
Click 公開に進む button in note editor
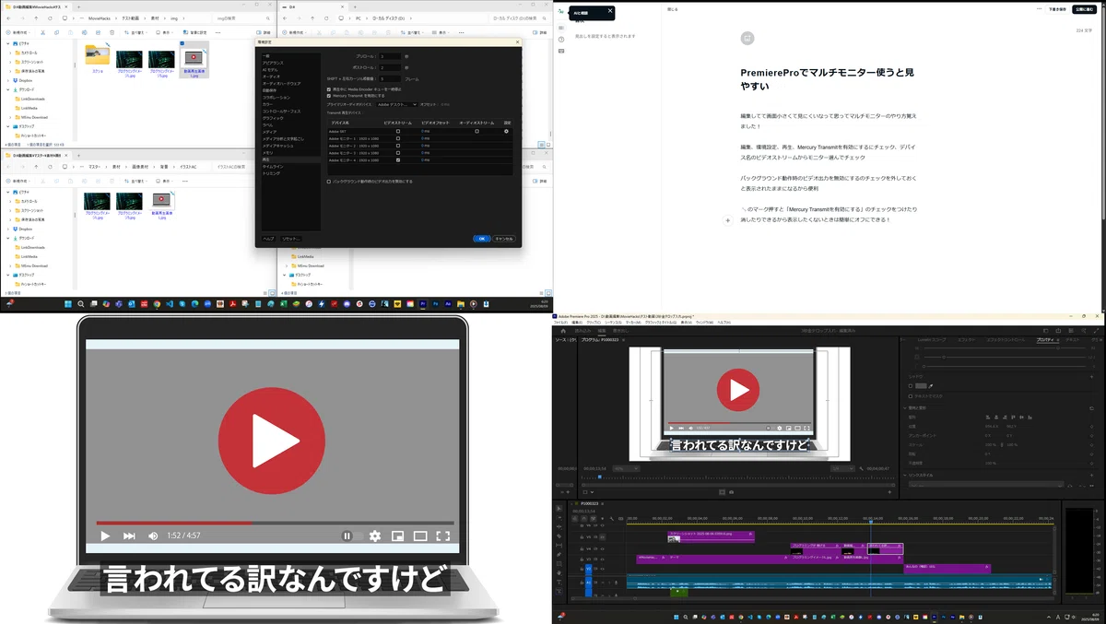[1083, 8]
